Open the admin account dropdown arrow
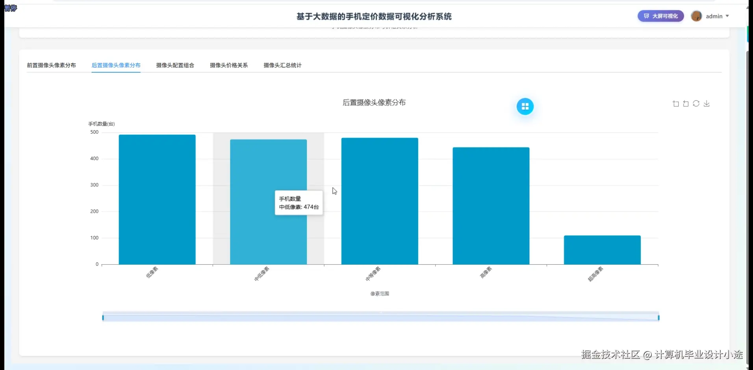This screenshot has height=370, width=753. pyautogui.click(x=727, y=16)
